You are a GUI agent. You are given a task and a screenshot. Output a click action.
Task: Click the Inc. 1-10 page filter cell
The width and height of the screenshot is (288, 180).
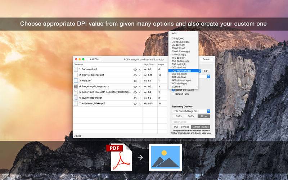click(150, 75)
